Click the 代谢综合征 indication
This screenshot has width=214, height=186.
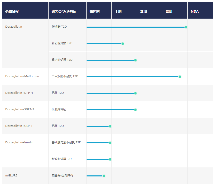pos(59,109)
